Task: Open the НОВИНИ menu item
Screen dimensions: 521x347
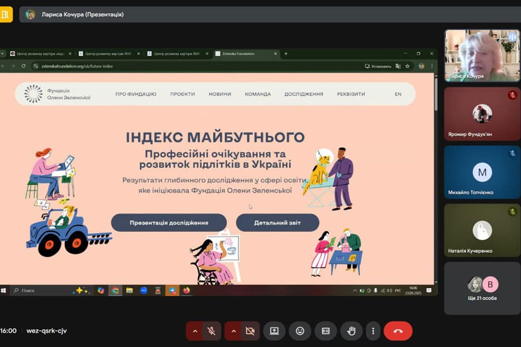Action: (220, 94)
